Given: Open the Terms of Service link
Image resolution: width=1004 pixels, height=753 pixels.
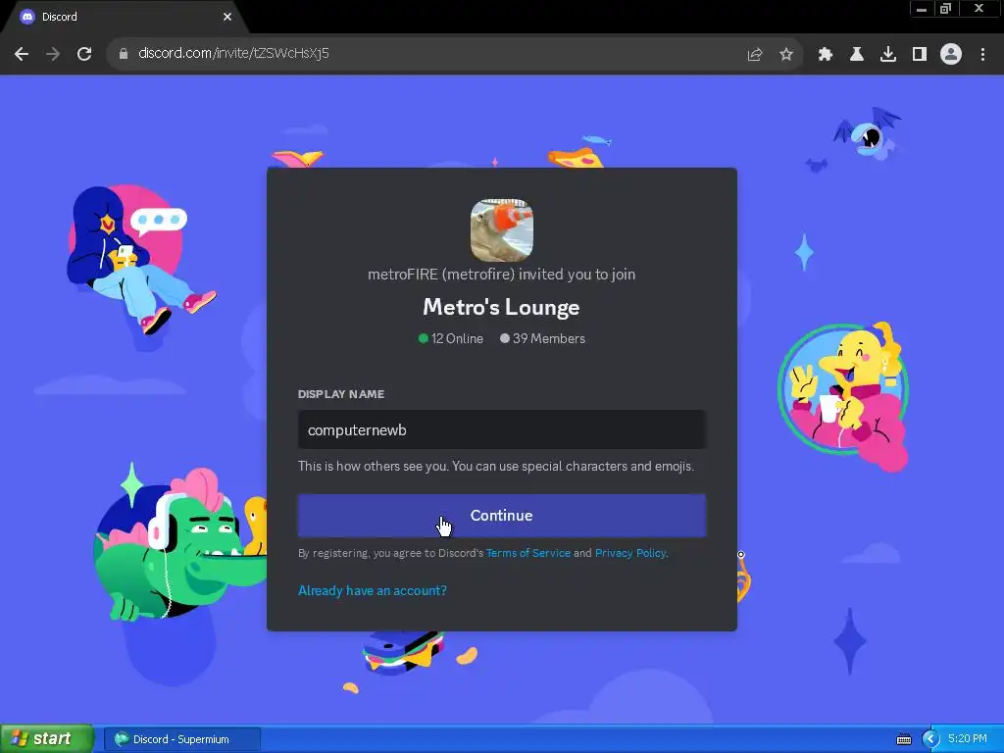Looking at the screenshot, I should point(528,553).
